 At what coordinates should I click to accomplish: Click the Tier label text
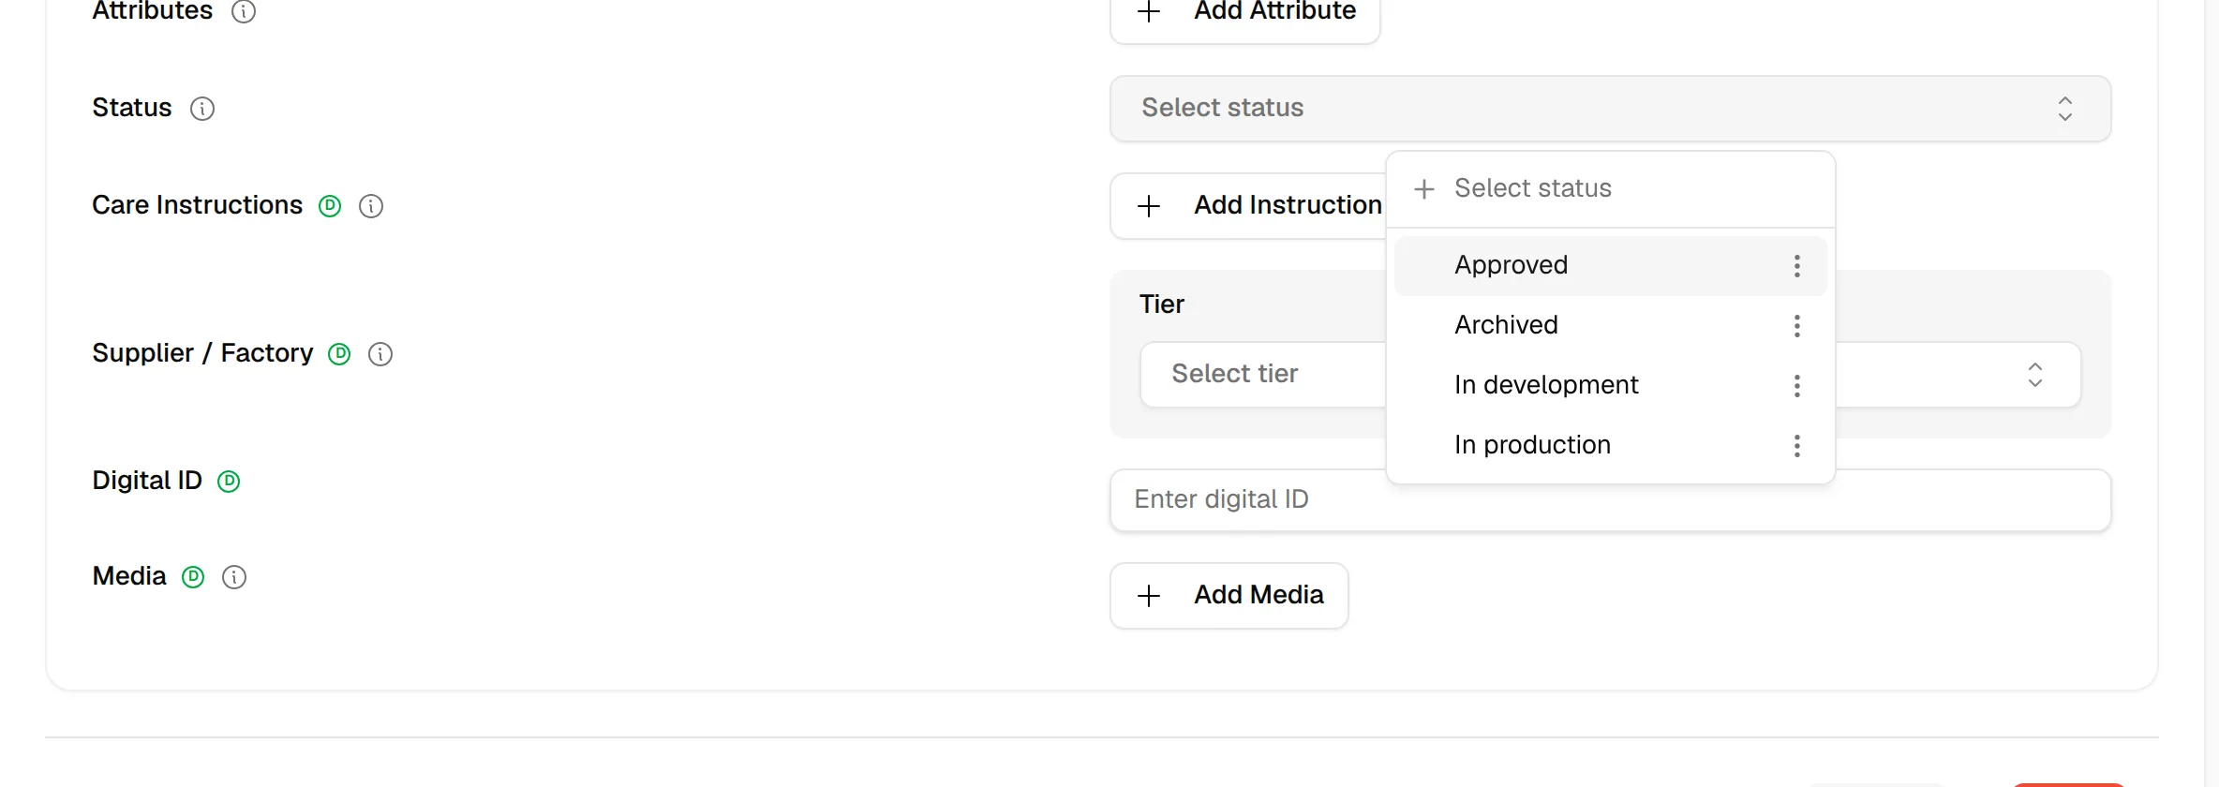(x=1162, y=304)
